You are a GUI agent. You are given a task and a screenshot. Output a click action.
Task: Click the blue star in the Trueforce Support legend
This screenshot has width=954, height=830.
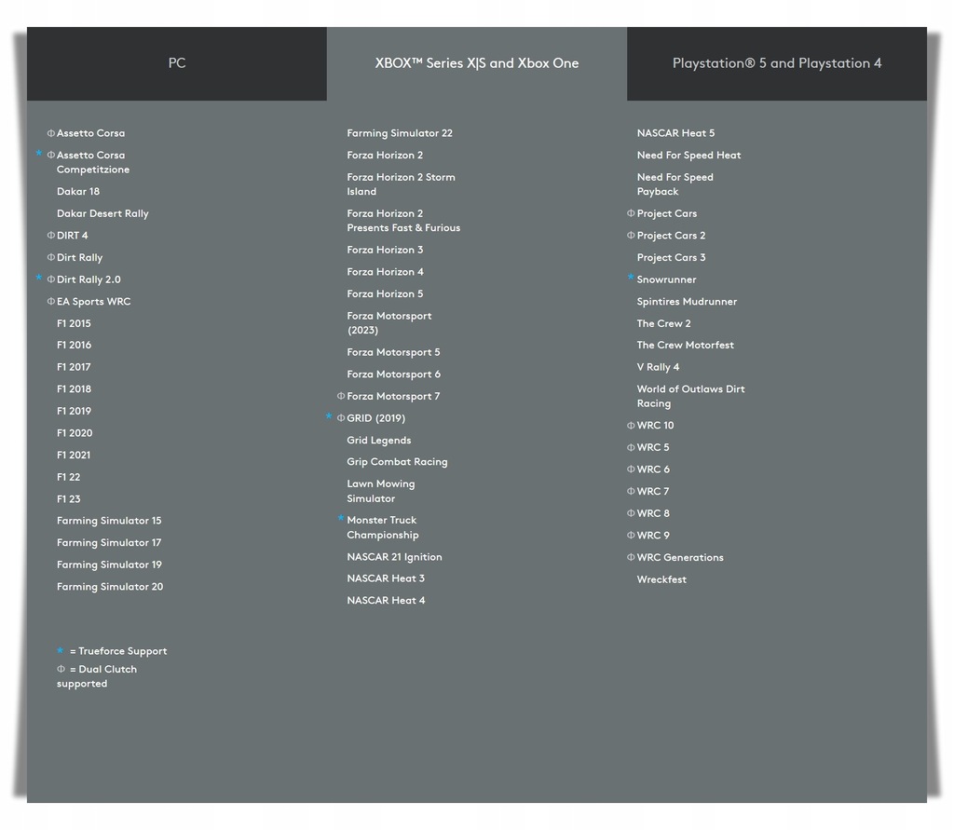(x=61, y=650)
